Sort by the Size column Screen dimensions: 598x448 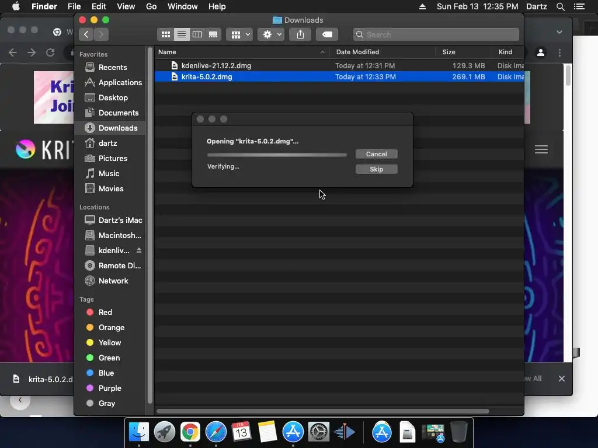point(463,52)
